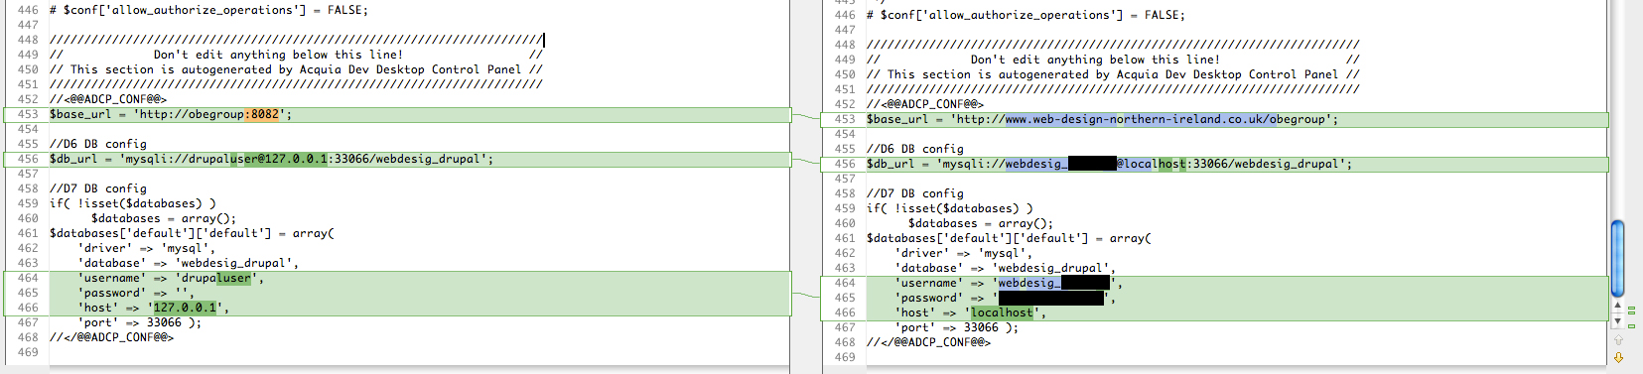Click the scrollbar's small down arrow
Image resolution: width=1643 pixels, height=374 pixels.
point(1618,321)
